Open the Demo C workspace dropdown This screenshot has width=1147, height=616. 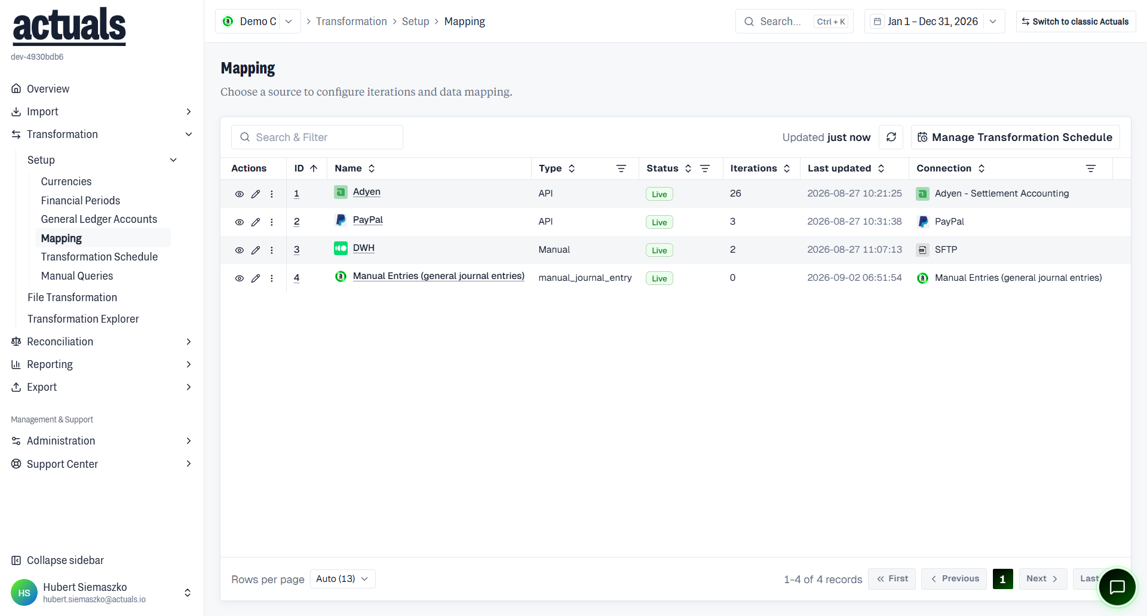(258, 22)
